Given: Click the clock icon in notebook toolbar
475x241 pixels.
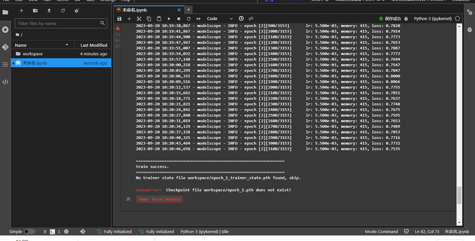Looking at the screenshot, I should pos(241,18).
